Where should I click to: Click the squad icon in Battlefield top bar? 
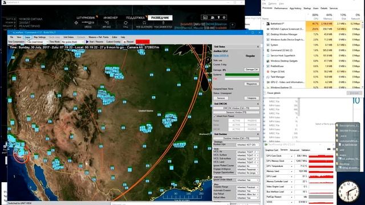click(x=212, y=18)
